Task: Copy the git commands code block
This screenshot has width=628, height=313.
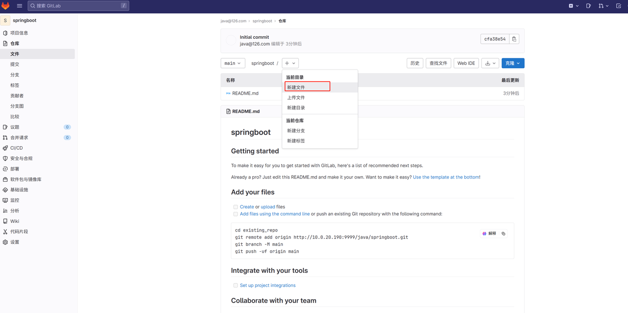Action: coord(503,234)
